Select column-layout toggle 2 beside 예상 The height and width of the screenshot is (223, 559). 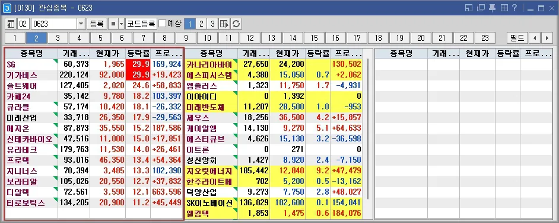pyautogui.click(x=201, y=24)
